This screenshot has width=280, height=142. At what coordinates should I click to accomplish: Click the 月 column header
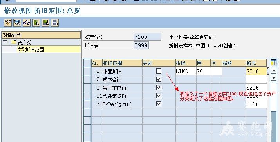[217, 63]
